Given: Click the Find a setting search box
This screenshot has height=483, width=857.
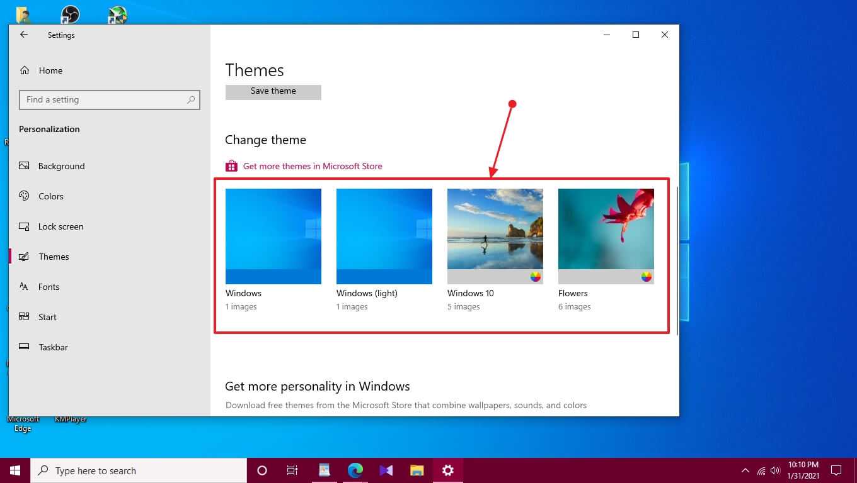Looking at the screenshot, I should [x=104, y=100].
